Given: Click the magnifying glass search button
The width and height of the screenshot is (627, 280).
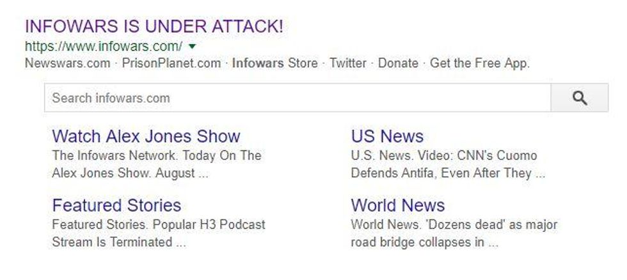Looking at the screenshot, I should click(580, 98).
